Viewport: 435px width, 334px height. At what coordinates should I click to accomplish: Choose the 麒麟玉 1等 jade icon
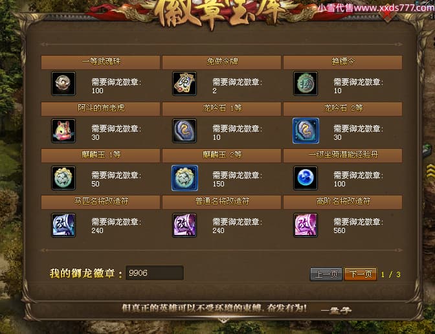[63, 178]
